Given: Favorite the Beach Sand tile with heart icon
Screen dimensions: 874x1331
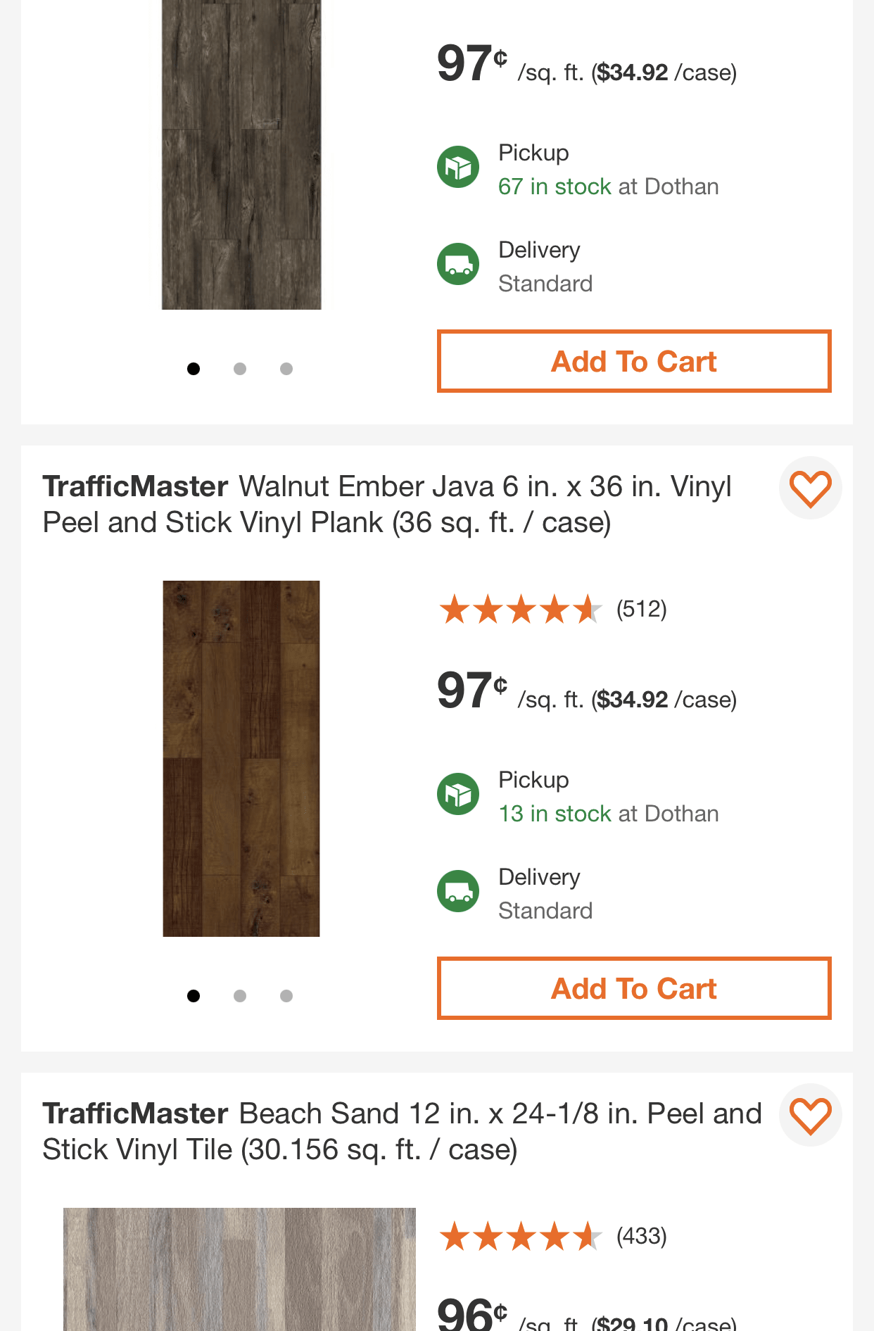Looking at the screenshot, I should tap(811, 1116).
